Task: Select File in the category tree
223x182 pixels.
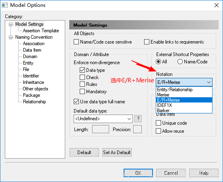Action: [x=26, y=69]
